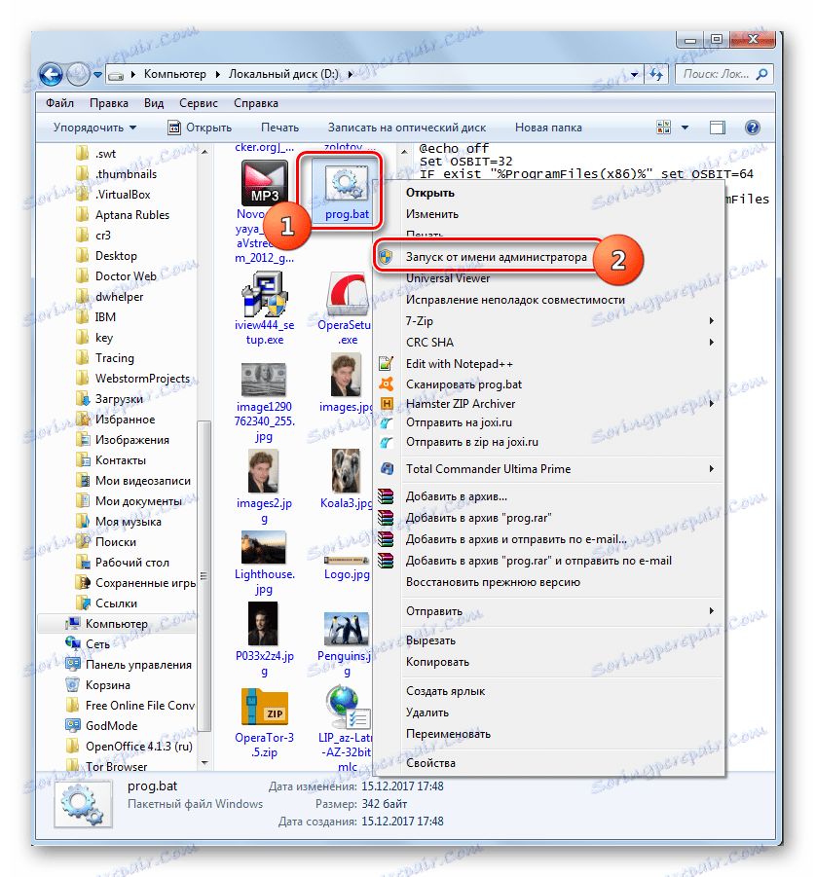This screenshot has width=815, height=877.
Task: Open the Файл menu
Action: coord(59,103)
